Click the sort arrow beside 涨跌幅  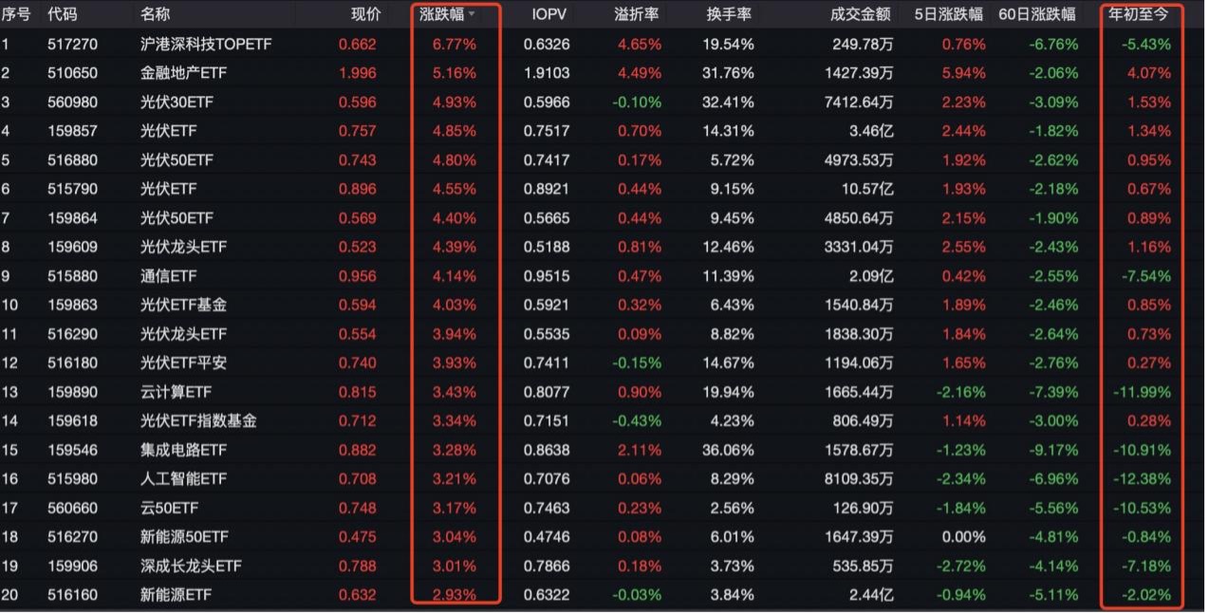tap(472, 14)
